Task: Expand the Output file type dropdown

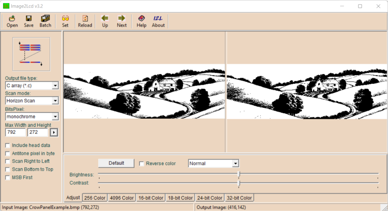Action: [x=55, y=86]
